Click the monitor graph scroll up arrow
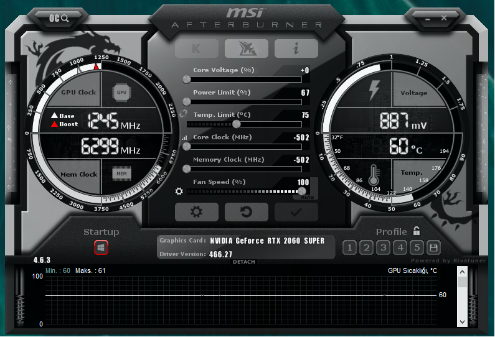This screenshot has width=495, height=337. 462,272
